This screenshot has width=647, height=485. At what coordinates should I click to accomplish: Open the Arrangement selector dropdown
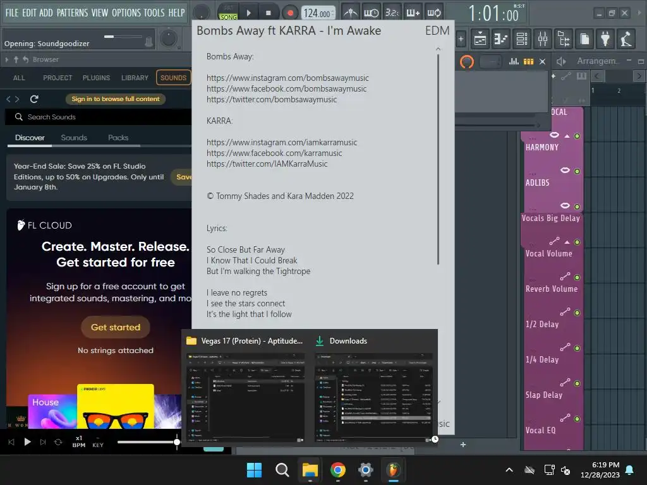[598, 61]
